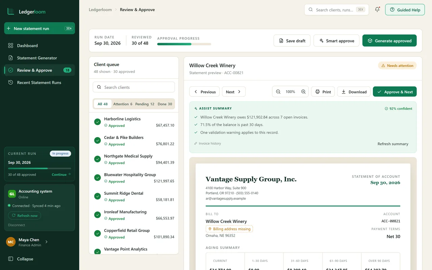Download the statement

click(x=354, y=92)
